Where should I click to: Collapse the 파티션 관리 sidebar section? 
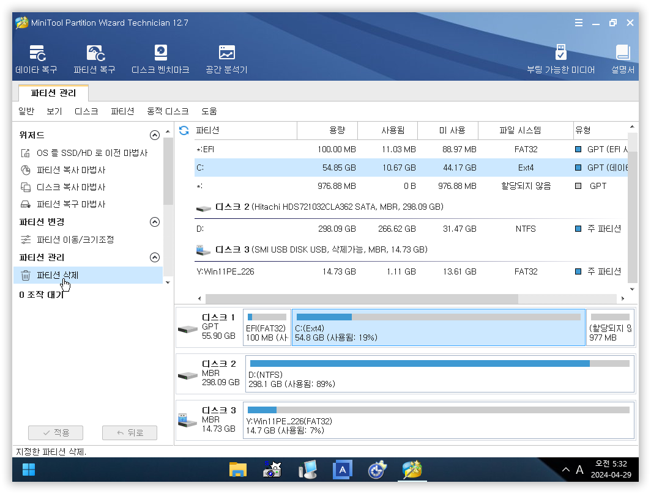[x=154, y=257]
